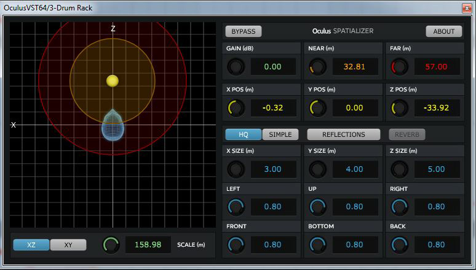Switch grid view to XZ plane

pyautogui.click(x=31, y=245)
